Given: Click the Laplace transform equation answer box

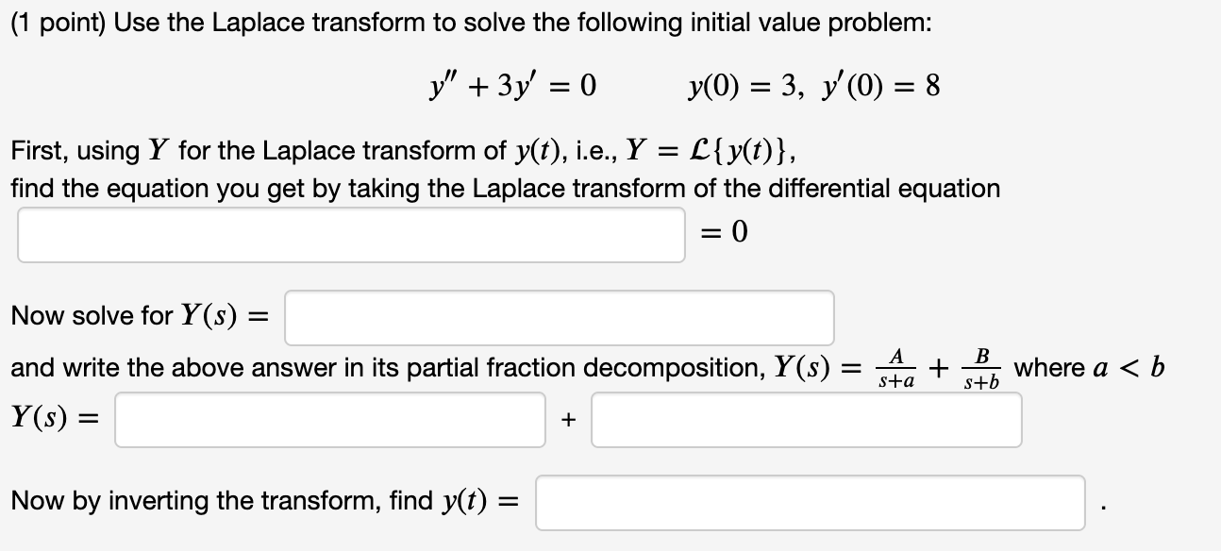Looking at the screenshot, I should (x=349, y=234).
